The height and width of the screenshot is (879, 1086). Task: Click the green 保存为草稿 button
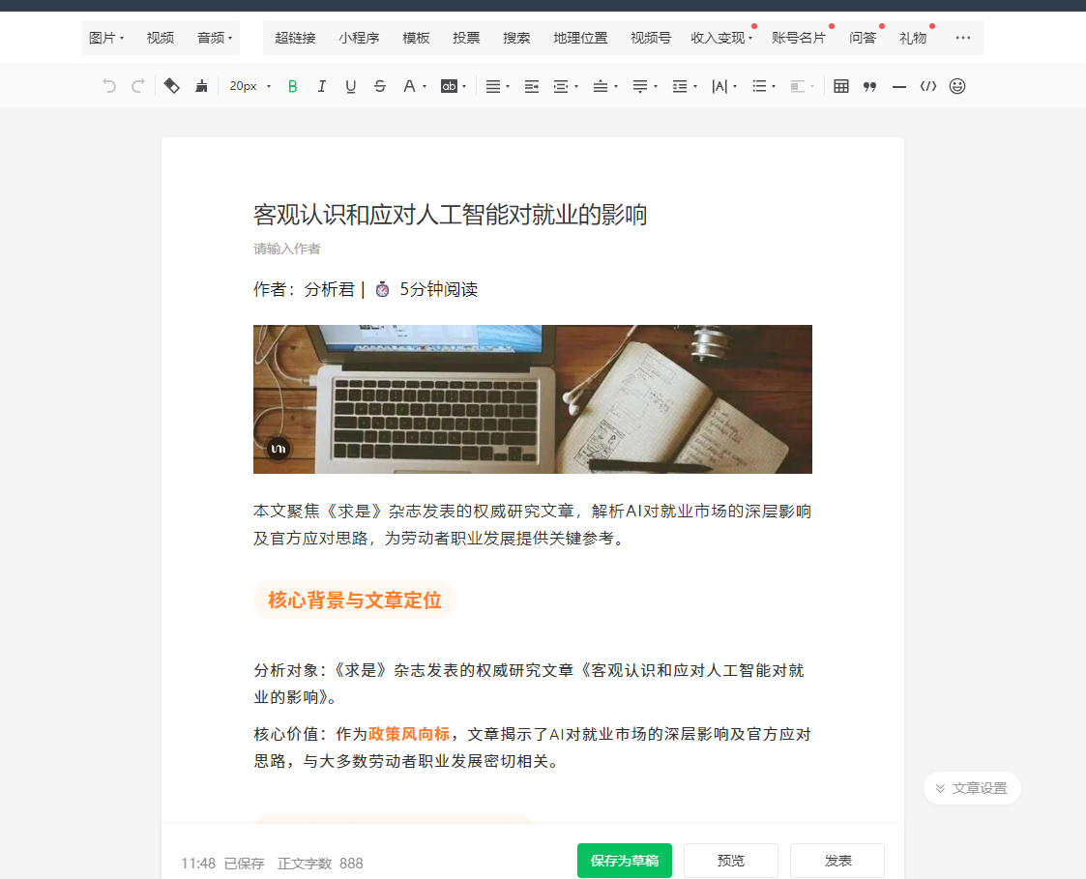(624, 861)
